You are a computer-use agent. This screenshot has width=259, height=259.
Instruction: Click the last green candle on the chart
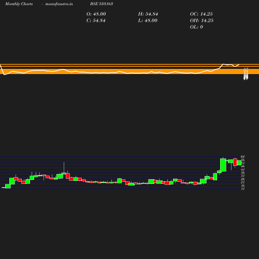pos(239,163)
